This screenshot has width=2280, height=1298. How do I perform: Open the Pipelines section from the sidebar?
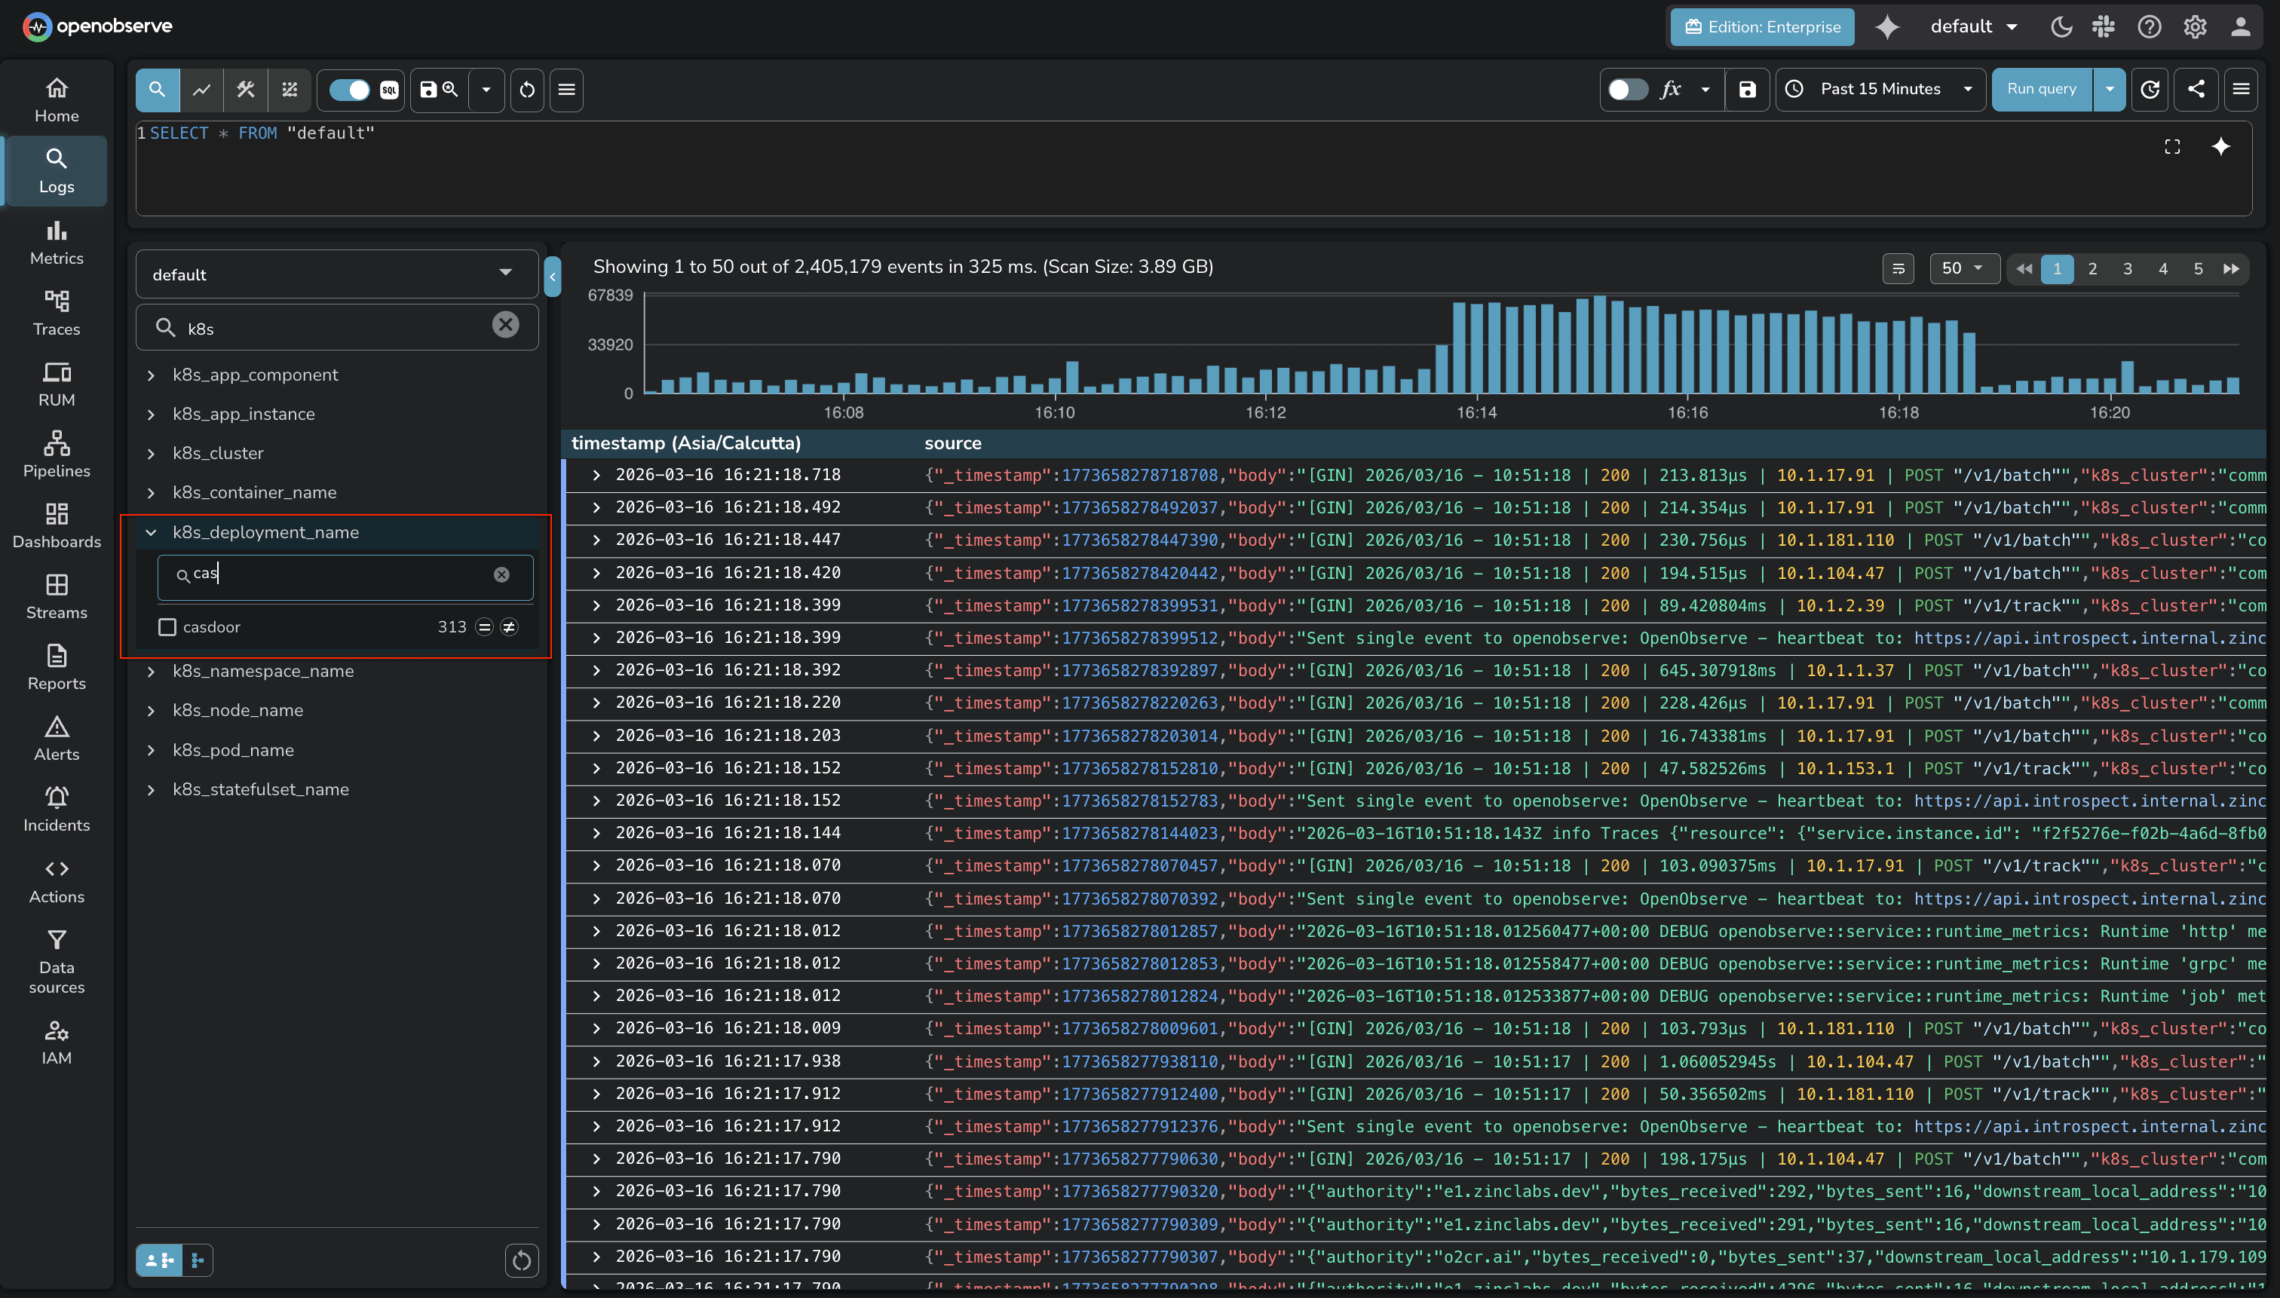(57, 455)
